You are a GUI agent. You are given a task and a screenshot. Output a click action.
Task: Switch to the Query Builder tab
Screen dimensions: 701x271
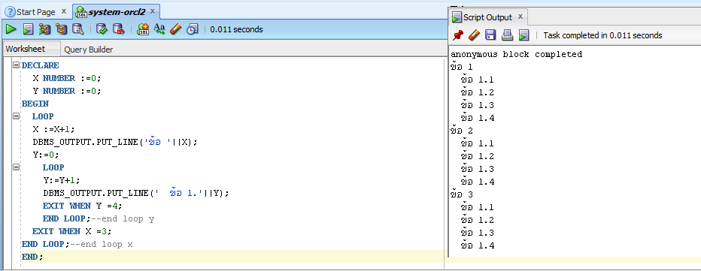tap(89, 50)
